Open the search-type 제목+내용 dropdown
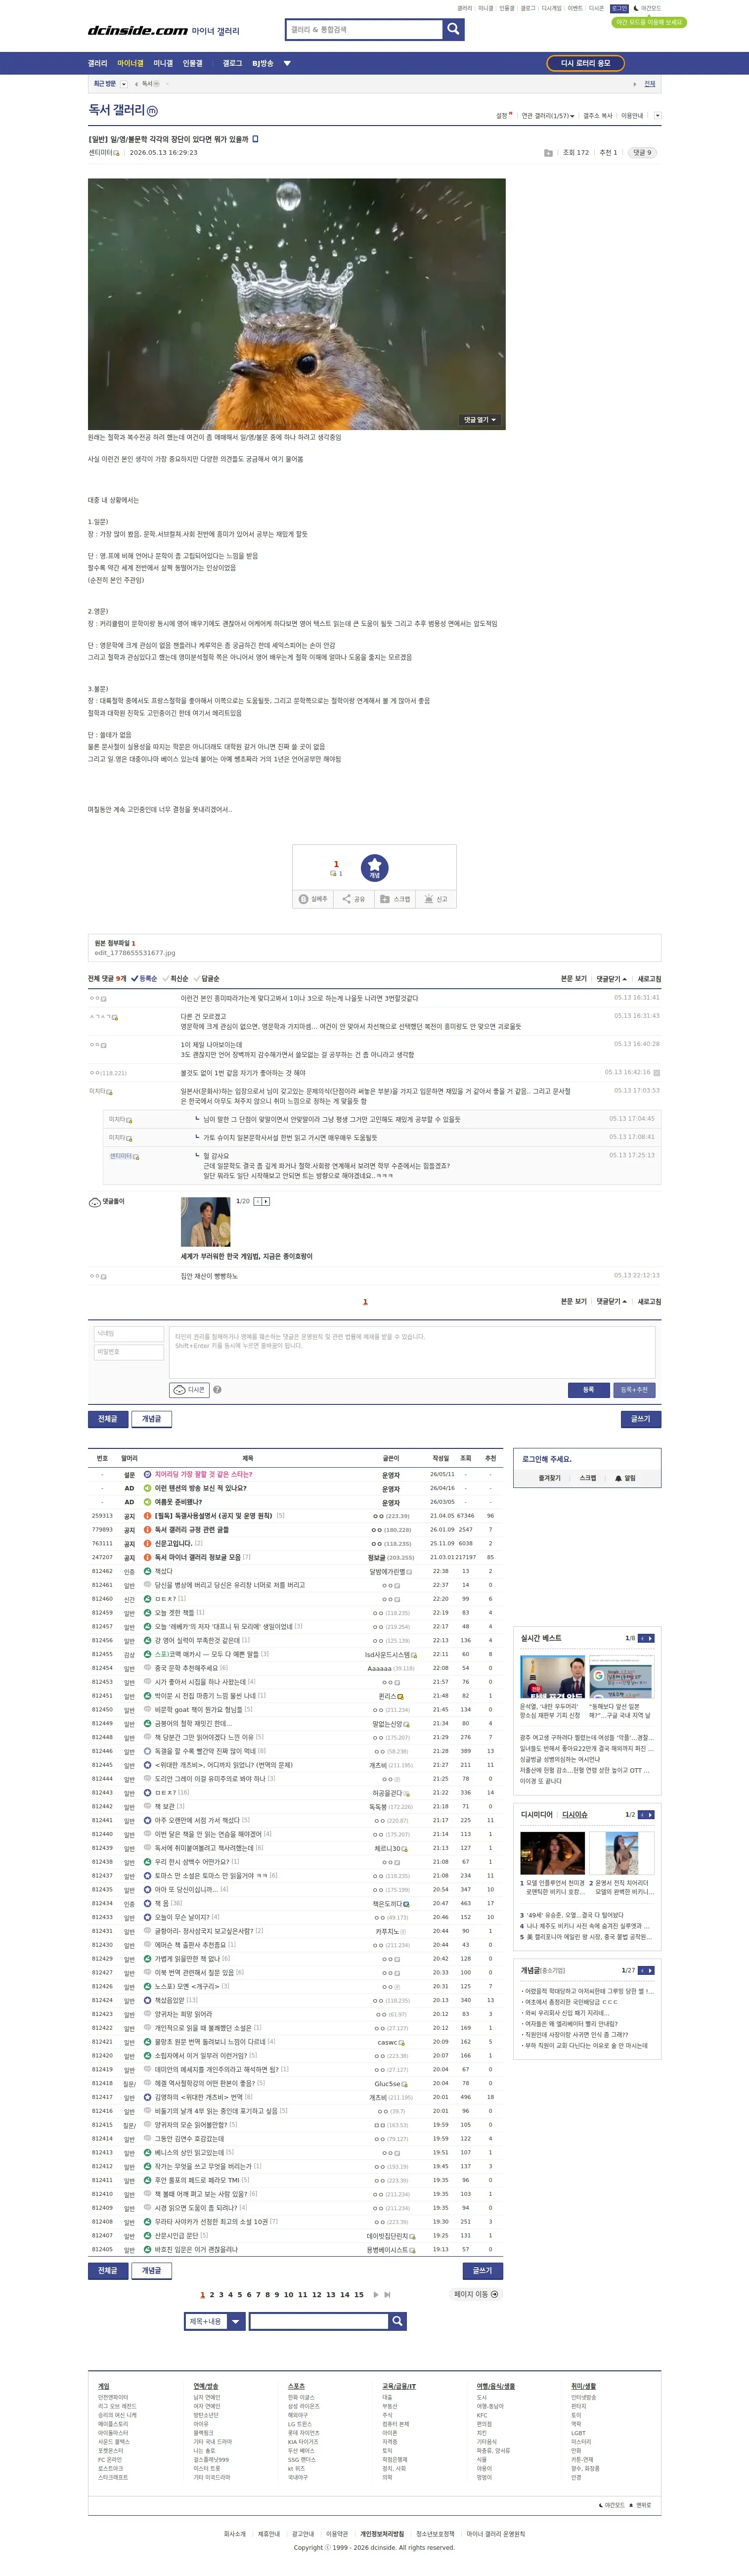Viewport: 749px width, 2576px height. 215,2321
